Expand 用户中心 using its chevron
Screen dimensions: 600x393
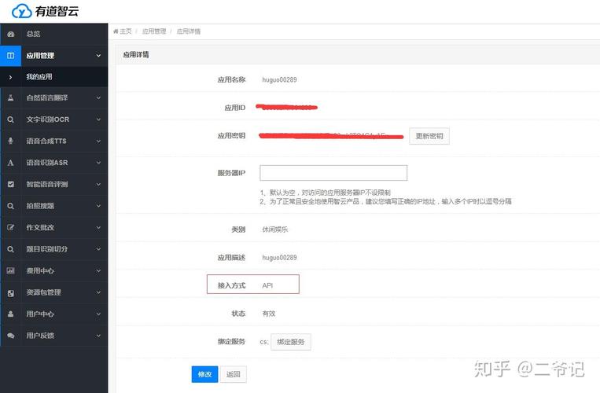[98, 314]
